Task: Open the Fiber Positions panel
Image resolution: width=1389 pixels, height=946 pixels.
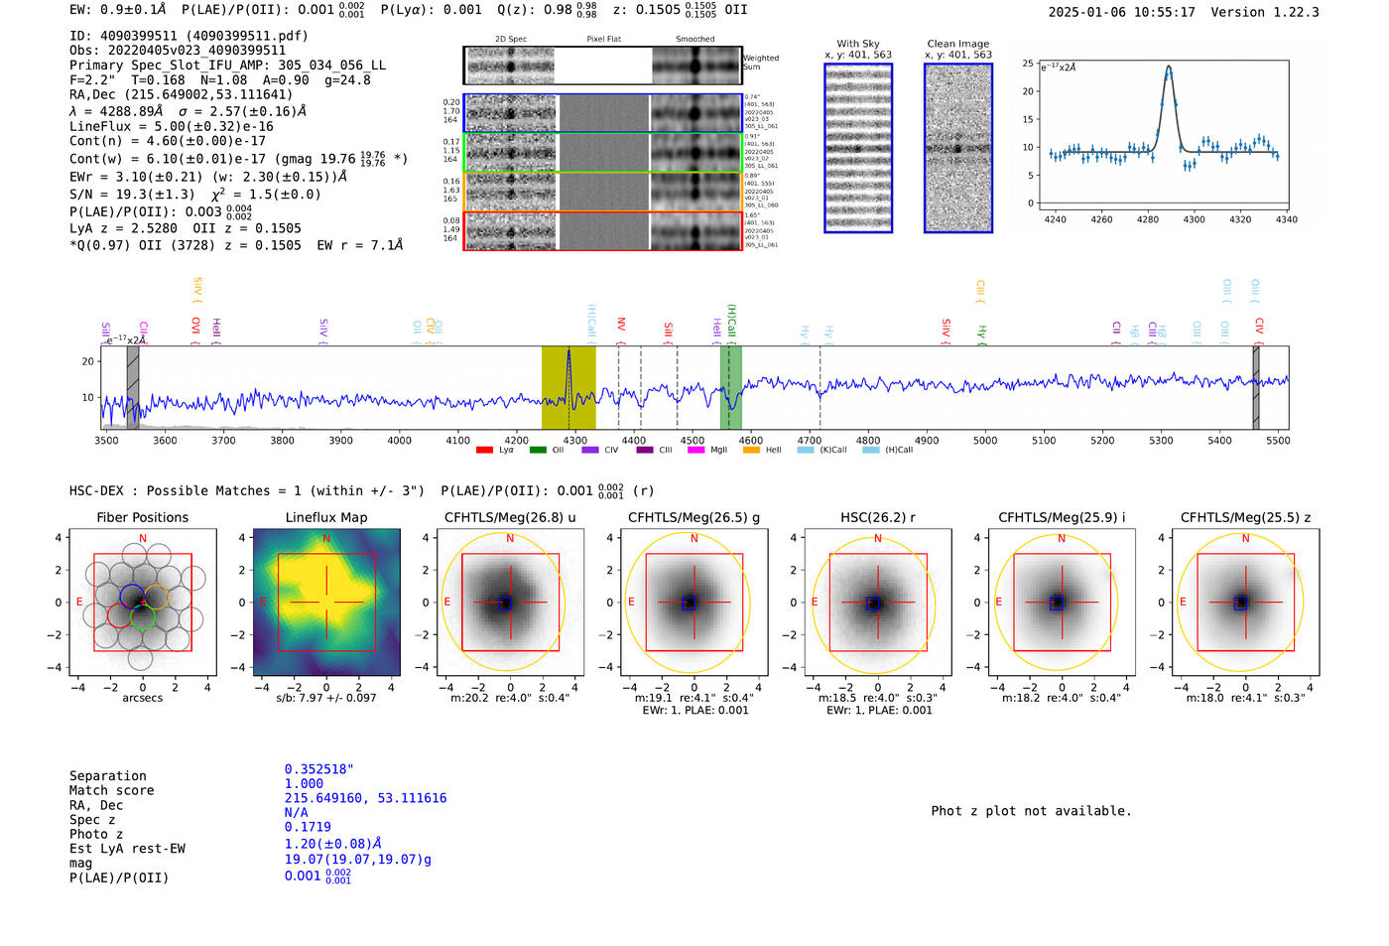Action: 143,602
